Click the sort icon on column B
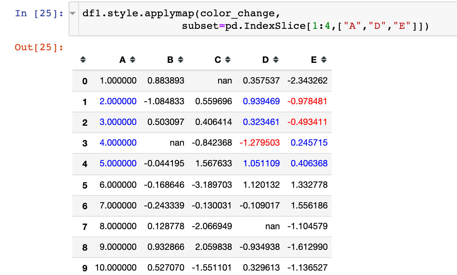 click(x=181, y=60)
